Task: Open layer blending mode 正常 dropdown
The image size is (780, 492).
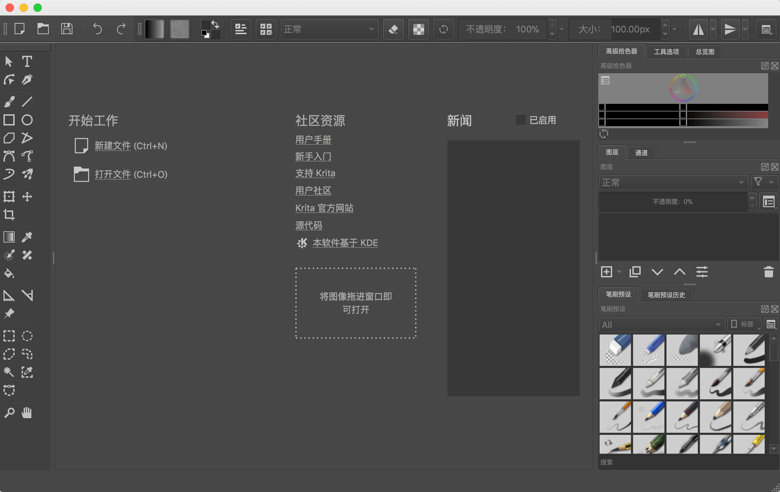Action: pyautogui.click(x=673, y=182)
